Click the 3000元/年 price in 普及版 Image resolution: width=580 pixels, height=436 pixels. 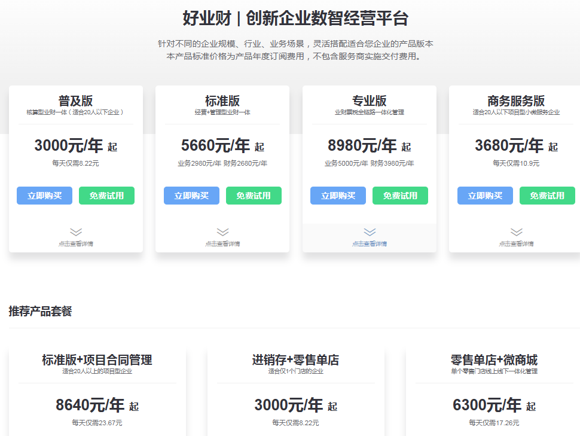[76, 145]
